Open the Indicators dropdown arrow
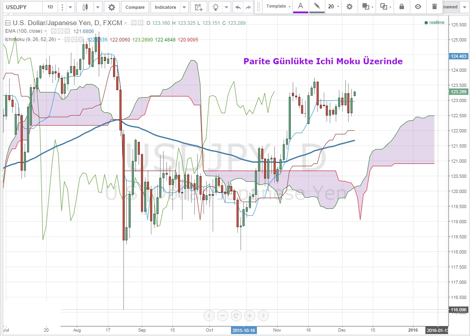 click(x=184, y=7)
